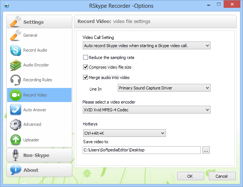Maximize the Options window

click(219, 4)
